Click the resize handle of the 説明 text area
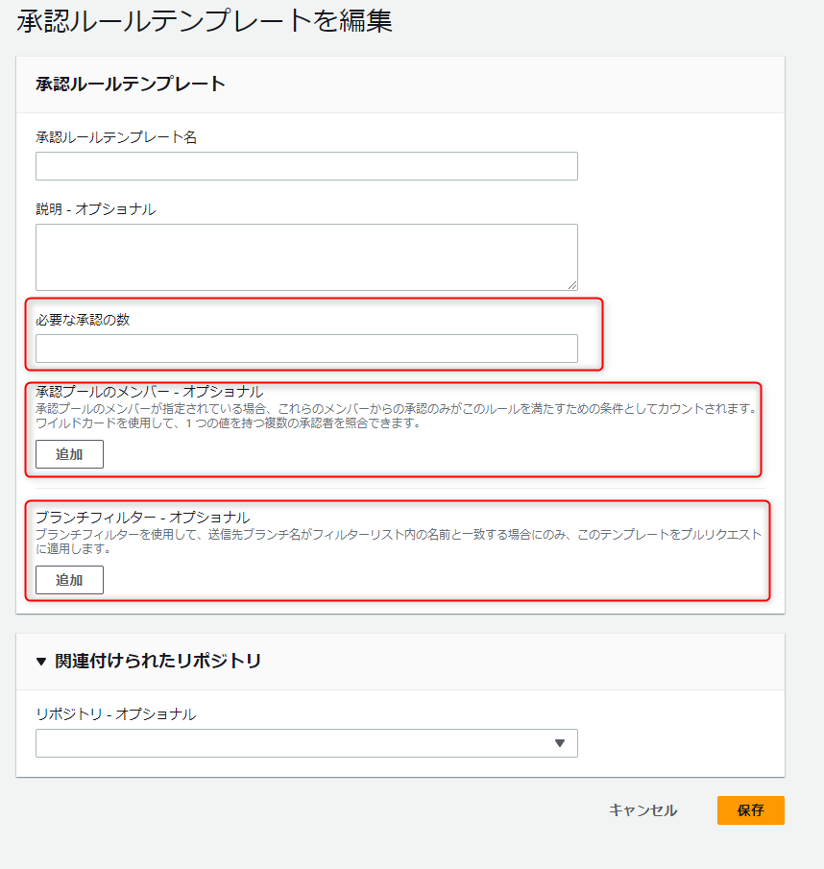Image resolution: width=824 pixels, height=869 pixels. pos(572,285)
